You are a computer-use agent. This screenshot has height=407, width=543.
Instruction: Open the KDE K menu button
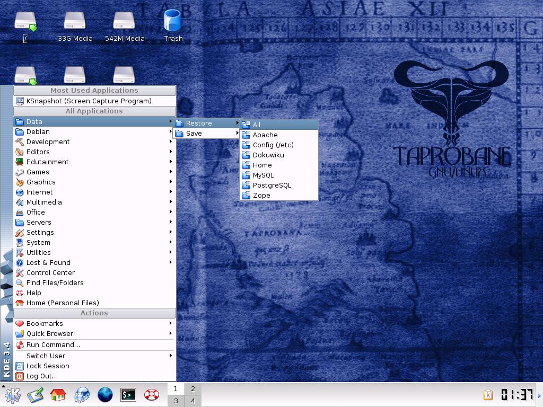[x=13, y=394]
